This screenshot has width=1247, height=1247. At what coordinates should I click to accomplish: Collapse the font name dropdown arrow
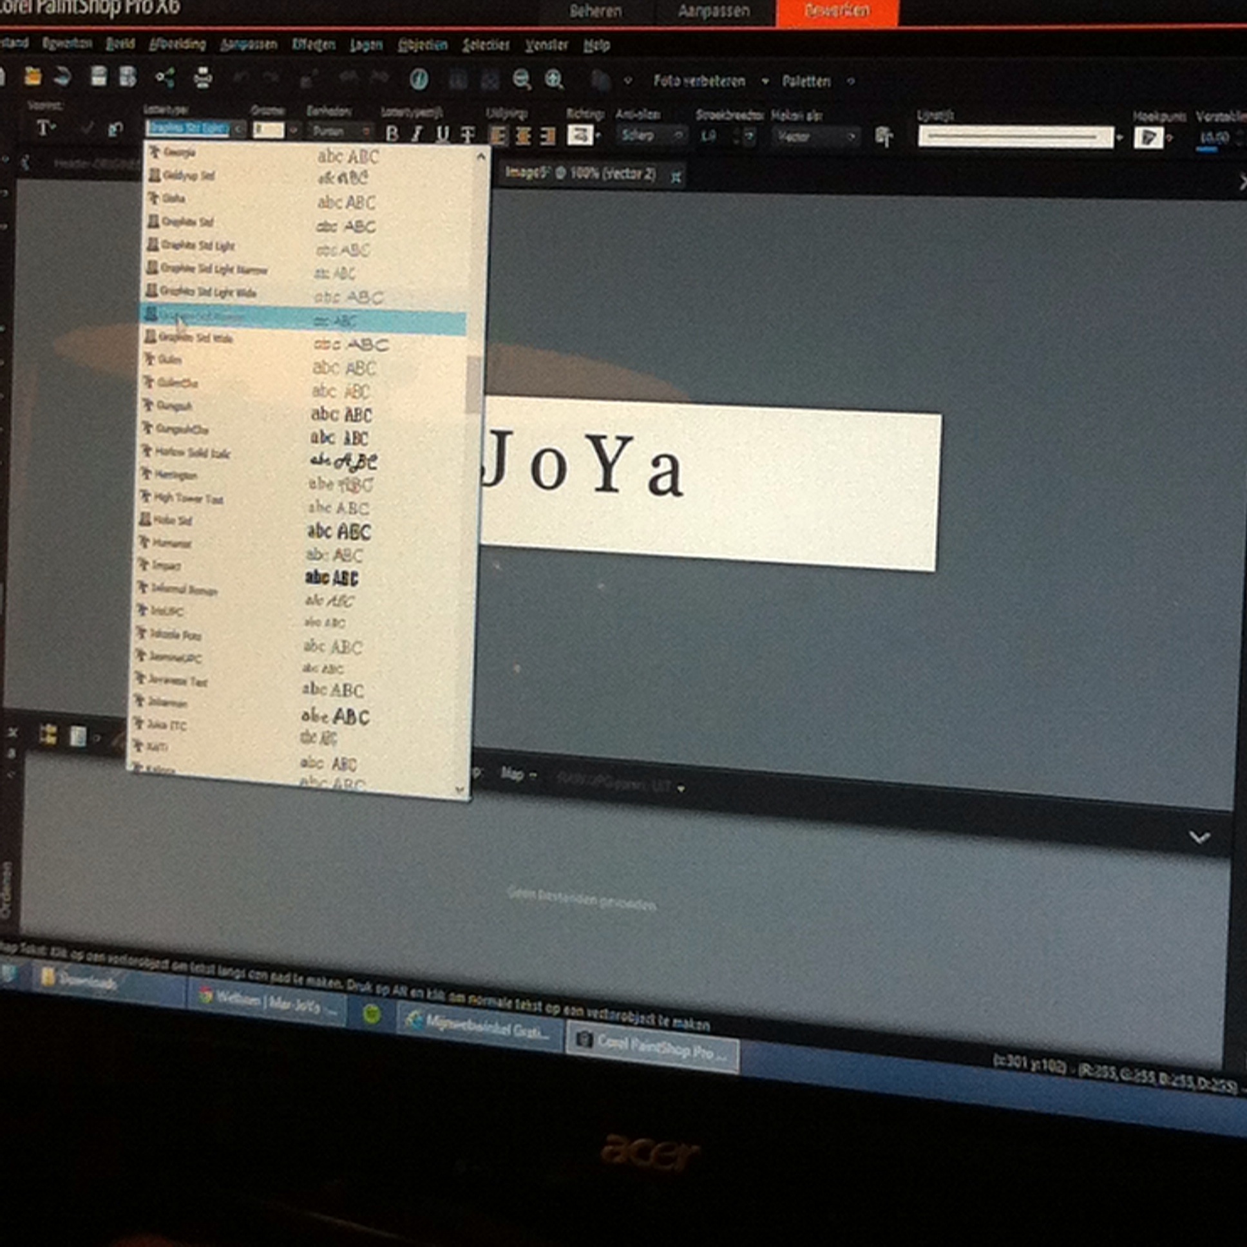tap(238, 129)
